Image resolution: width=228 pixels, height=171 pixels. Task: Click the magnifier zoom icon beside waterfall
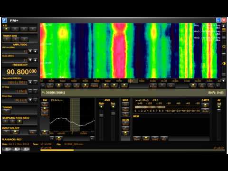(x=224, y=47)
